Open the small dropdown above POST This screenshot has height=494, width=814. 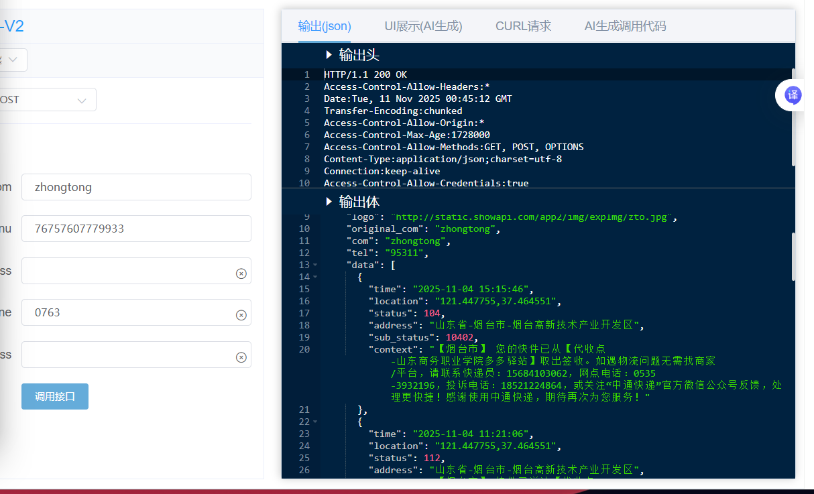pyautogui.click(x=12, y=60)
